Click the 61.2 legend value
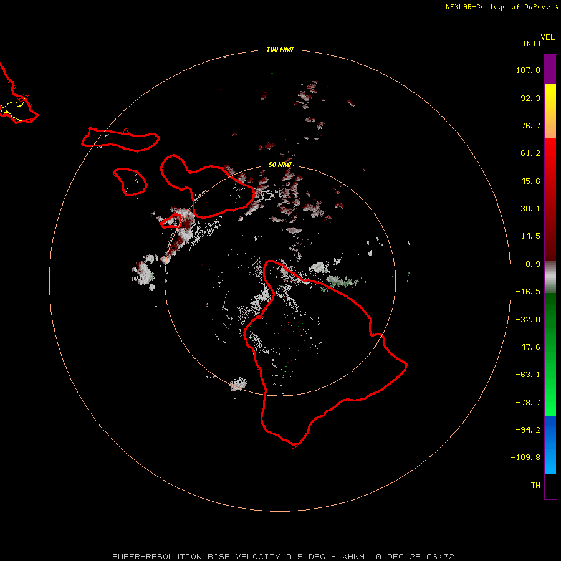Screen dimensions: 561x561 click(x=530, y=153)
